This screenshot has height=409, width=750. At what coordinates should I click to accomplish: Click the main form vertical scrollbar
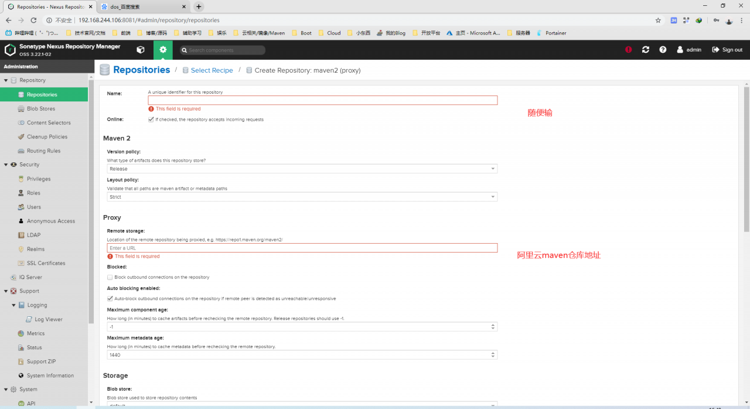pos(746,158)
